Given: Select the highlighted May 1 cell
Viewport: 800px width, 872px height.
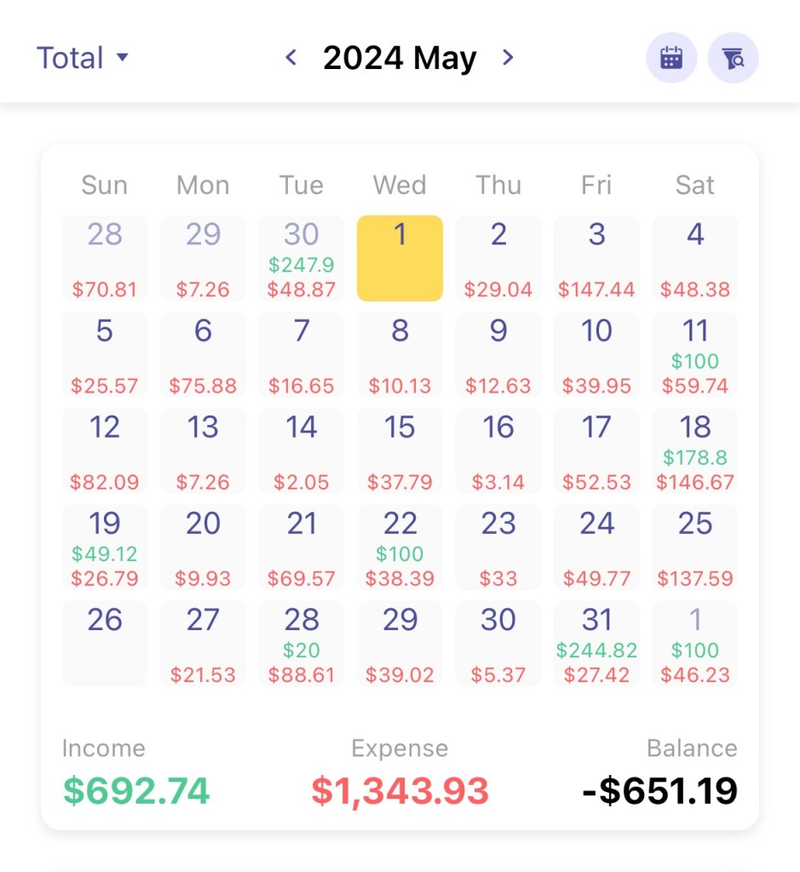Looking at the screenshot, I should [x=400, y=258].
